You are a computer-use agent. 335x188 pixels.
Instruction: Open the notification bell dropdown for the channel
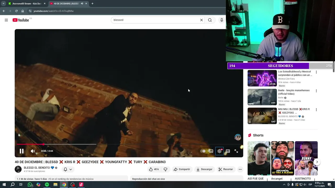[x=68, y=169]
